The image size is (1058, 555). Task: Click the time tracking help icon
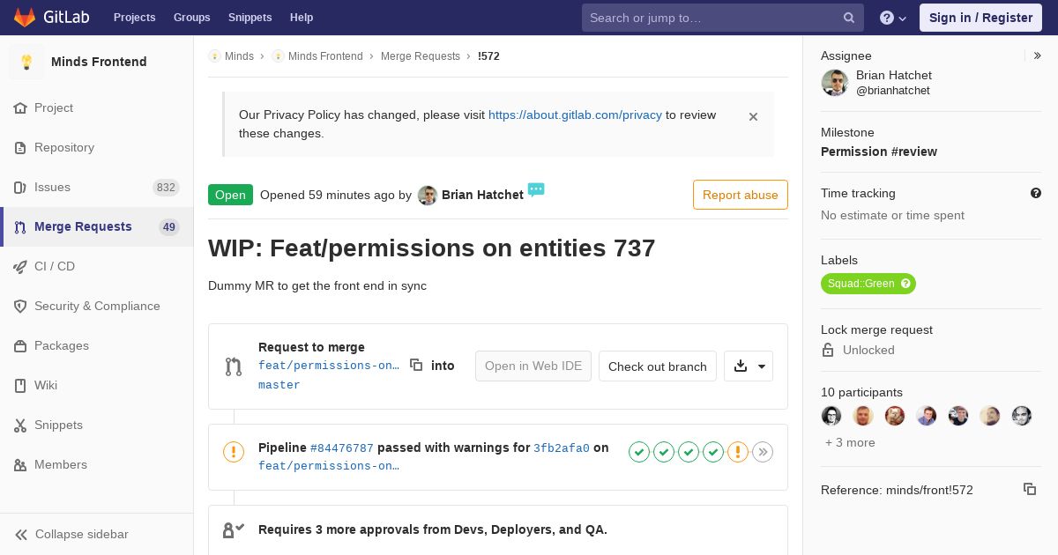(1036, 193)
